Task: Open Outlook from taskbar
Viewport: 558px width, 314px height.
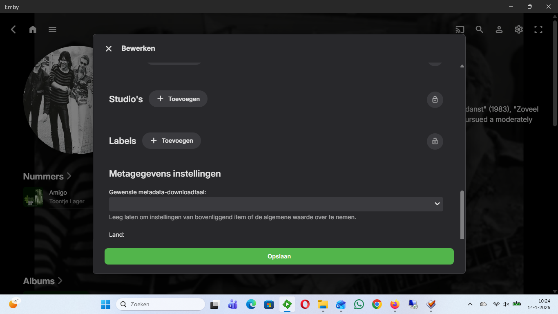Action: click(x=341, y=304)
